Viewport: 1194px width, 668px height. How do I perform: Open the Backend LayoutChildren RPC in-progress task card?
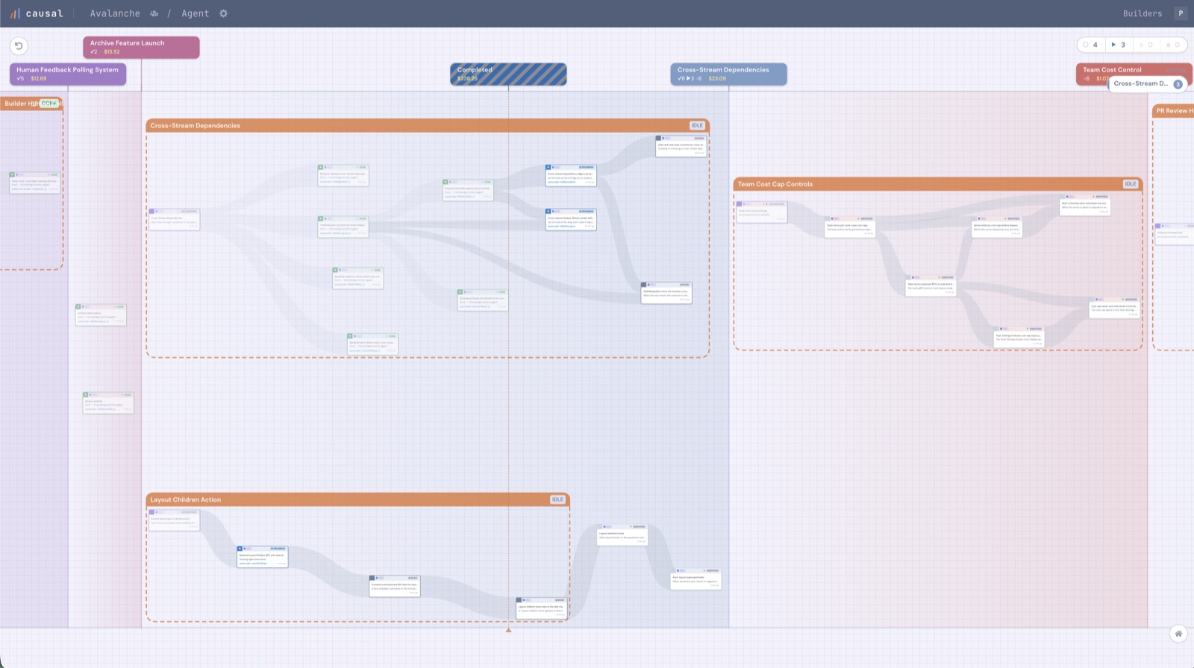(x=262, y=557)
